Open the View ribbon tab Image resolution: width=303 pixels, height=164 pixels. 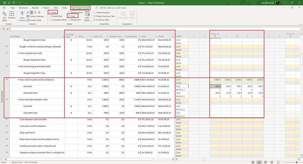click(x=56, y=8)
